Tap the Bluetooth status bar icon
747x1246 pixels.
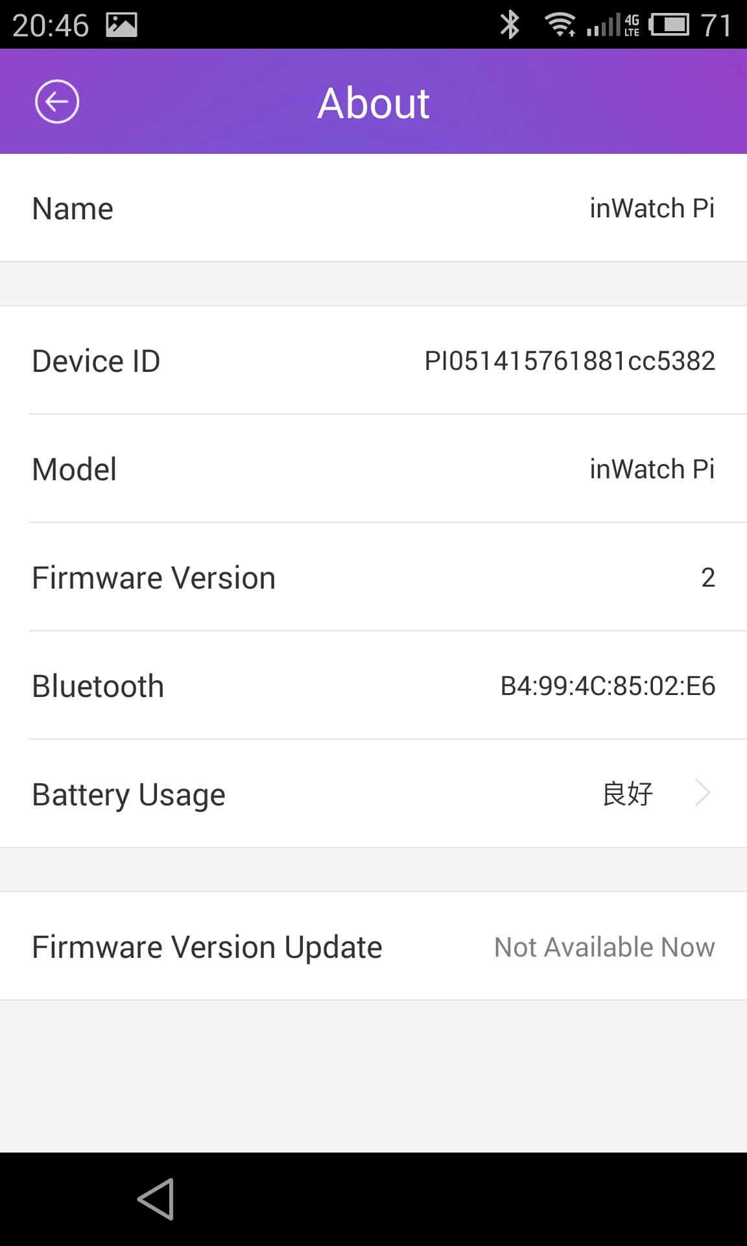click(510, 25)
